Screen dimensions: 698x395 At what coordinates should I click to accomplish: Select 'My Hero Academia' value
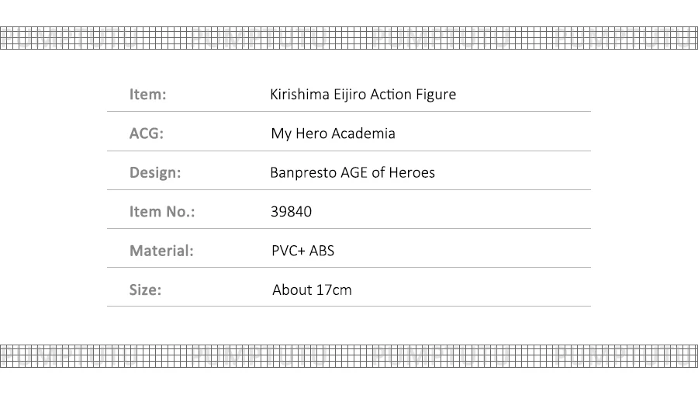(x=333, y=133)
